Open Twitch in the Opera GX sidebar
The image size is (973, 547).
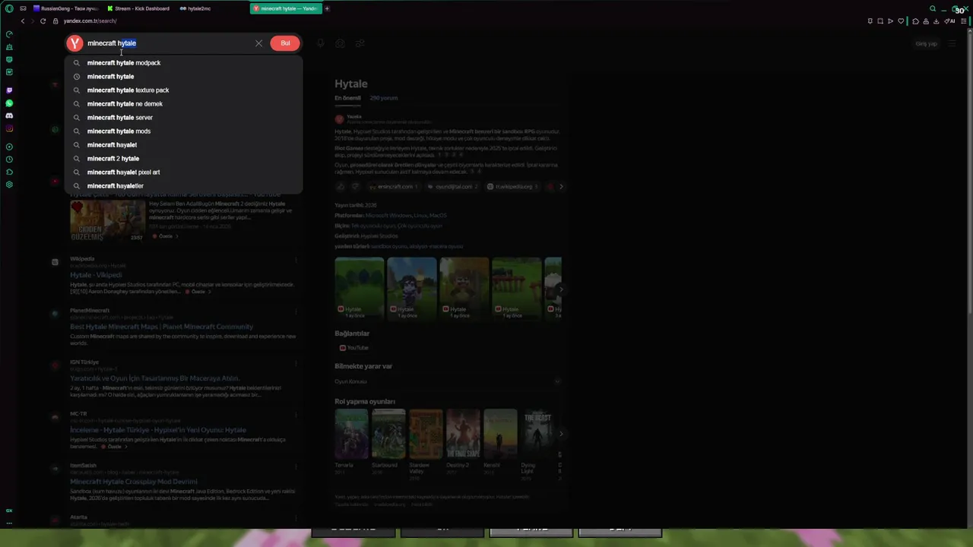[9, 90]
